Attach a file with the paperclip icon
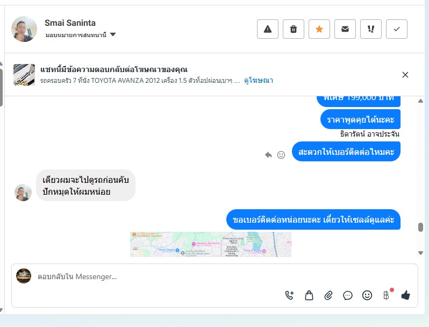This screenshot has width=429, height=327. (328, 295)
